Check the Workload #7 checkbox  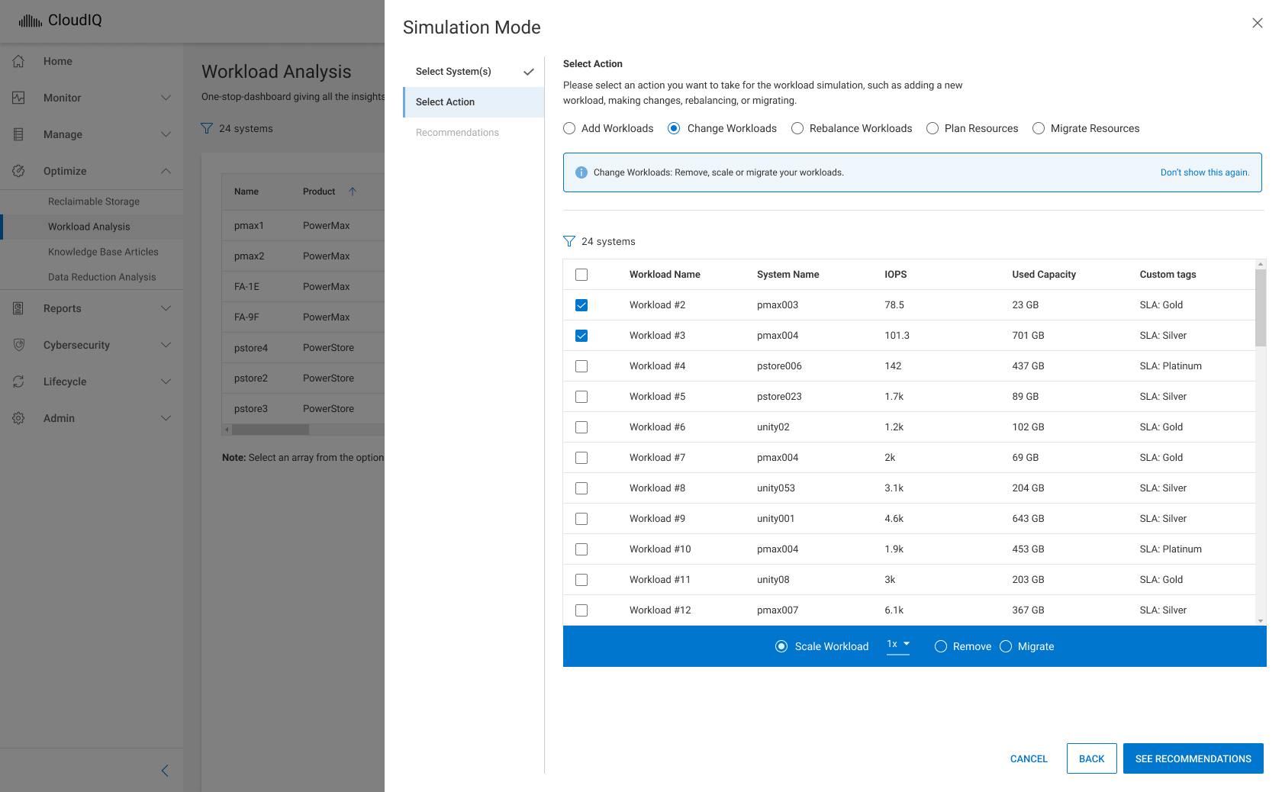click(581, 458)
